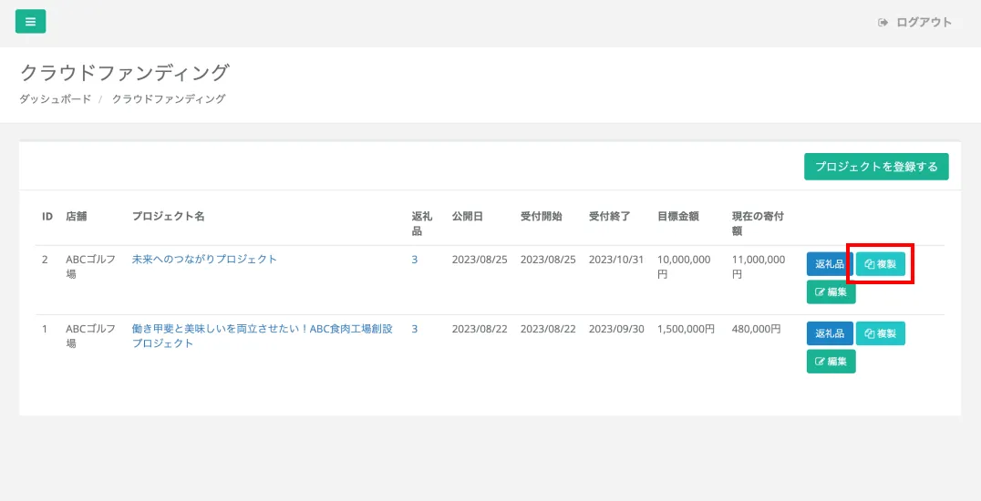Click the ログアウト link
This screenshot has width=981, height=501.
point(915,23)
